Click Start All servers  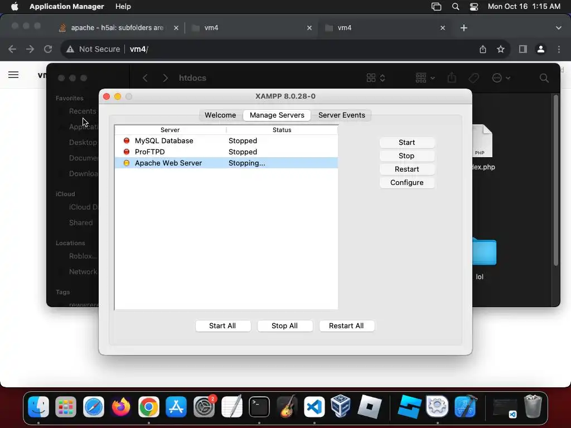point(222,325)
